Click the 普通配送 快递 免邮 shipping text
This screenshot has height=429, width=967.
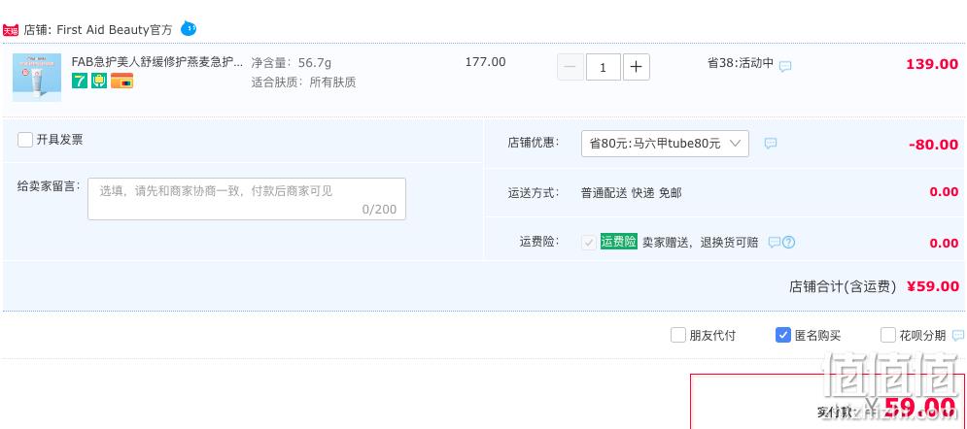click(x=631, y=192)
